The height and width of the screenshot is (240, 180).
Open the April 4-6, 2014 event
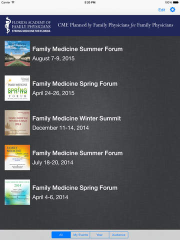[90, 192]
